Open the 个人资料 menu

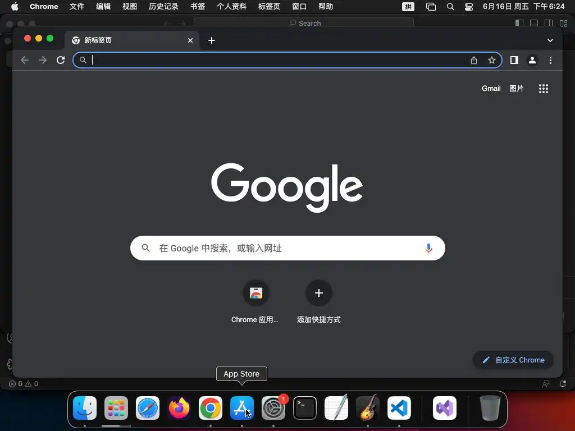point(231,7)
